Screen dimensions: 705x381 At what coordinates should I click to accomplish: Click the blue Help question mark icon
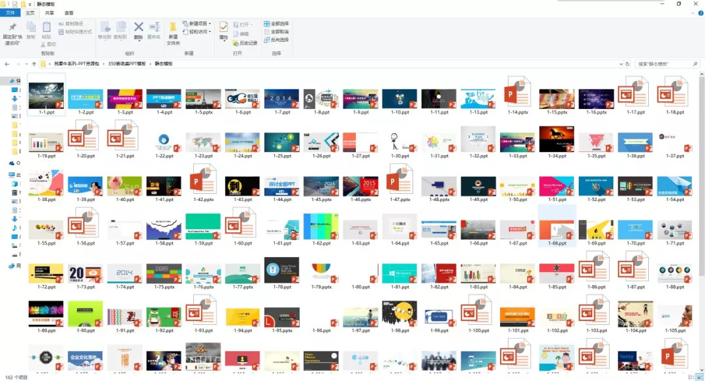pos(700,14)
